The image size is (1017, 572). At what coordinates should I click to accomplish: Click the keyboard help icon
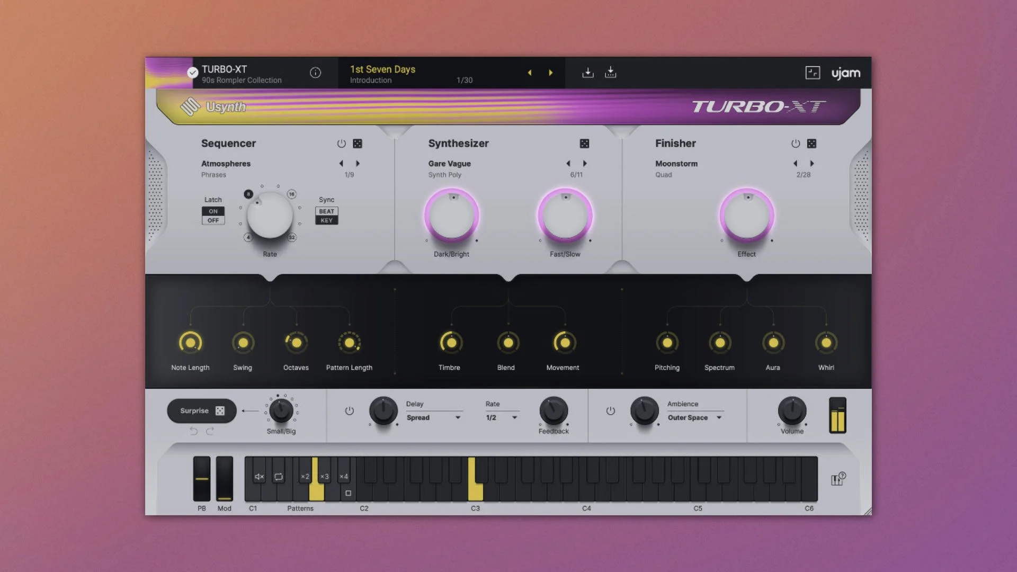pos(837,479)
